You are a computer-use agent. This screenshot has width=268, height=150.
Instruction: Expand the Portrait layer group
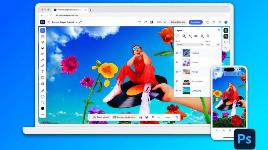[x=180, y=72]
